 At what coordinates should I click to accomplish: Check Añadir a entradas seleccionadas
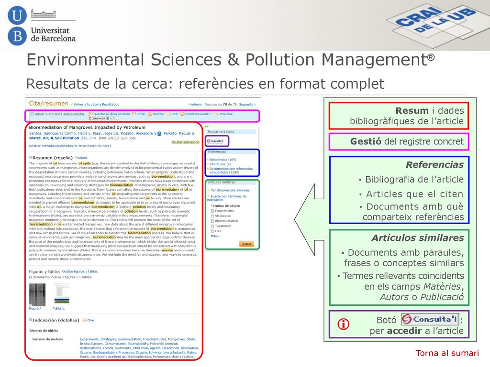(32, 114)
